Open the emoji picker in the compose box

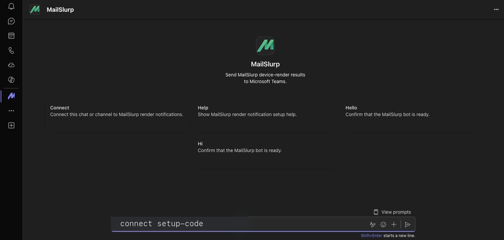pyautogui.click(x=383, y=225)
